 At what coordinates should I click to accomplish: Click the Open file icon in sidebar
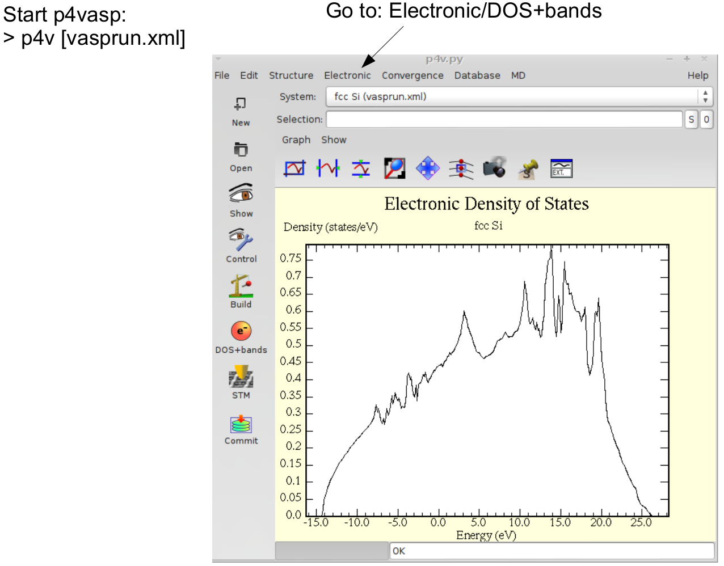[x=241, y=150]
